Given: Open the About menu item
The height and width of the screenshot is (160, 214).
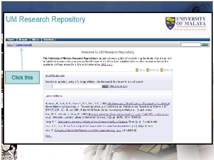Looking at the screenshot, I should pos(35,40).
